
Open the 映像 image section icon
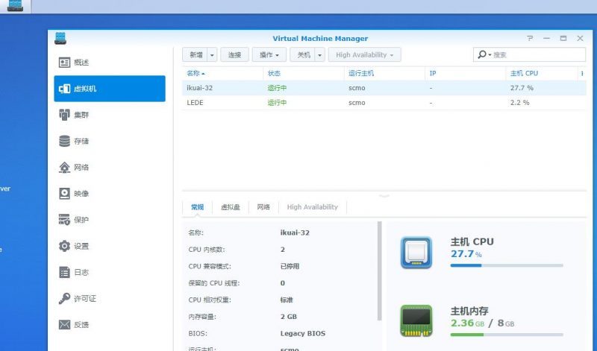(x=65, y=194)
